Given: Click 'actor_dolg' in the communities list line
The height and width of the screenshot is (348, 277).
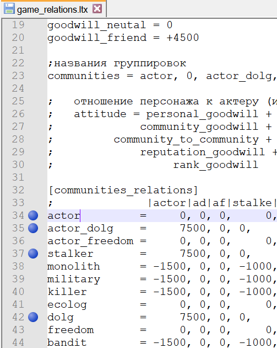Looking at the screenshot, I should point(239,76).
